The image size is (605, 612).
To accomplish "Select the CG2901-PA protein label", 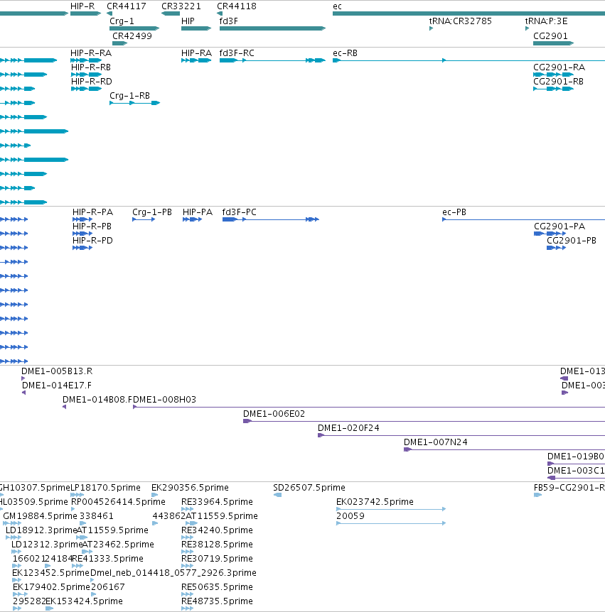I will tap(560, 226).
